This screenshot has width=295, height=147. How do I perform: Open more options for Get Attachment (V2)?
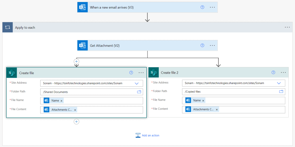[x=212, y=46]
